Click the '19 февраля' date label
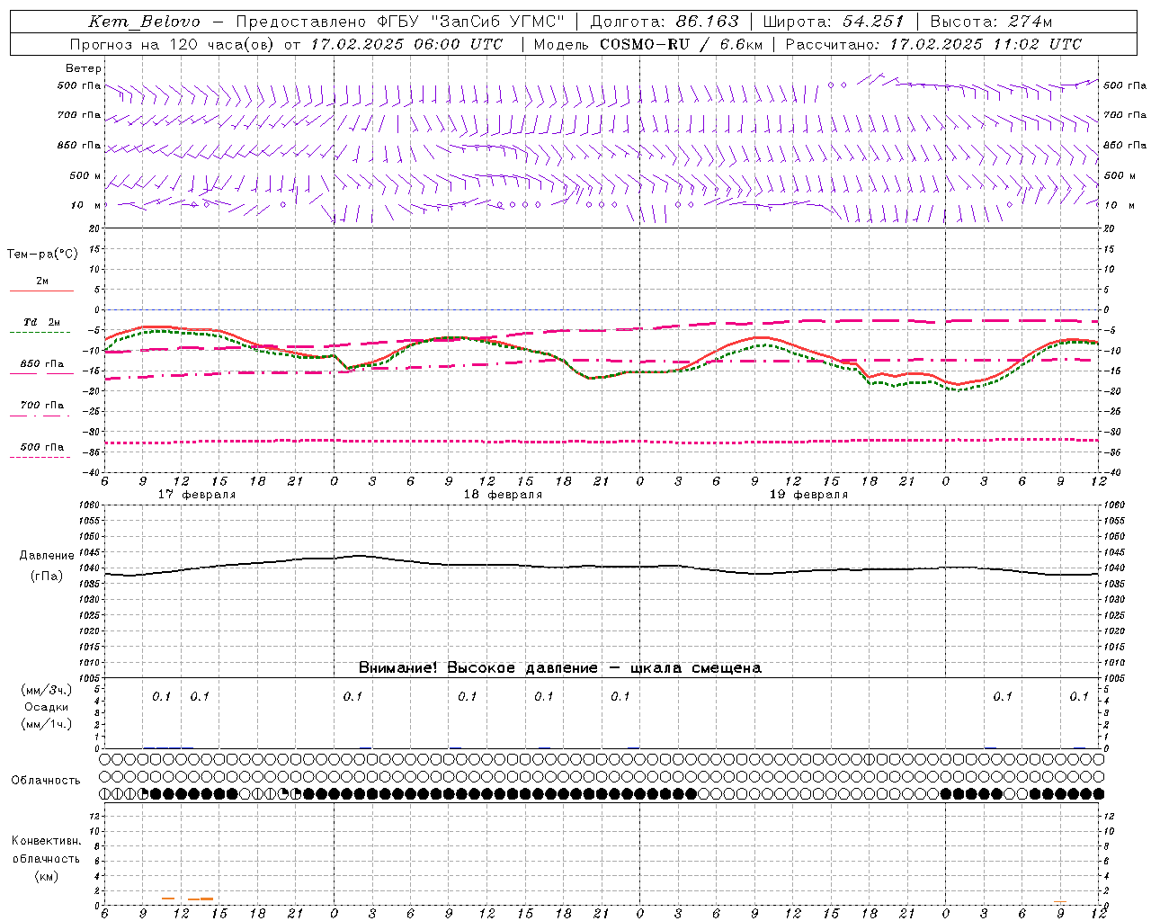This screenshot has width=1151, height=921. [808, 495]
